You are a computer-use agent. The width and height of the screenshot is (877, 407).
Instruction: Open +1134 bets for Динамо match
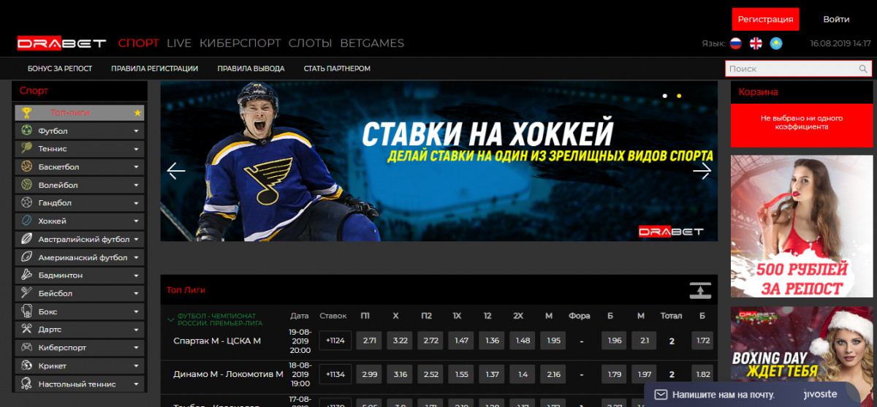(x=335, y=374)
